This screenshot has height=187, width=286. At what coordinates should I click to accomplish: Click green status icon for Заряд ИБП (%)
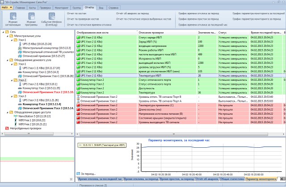[78, 42]
